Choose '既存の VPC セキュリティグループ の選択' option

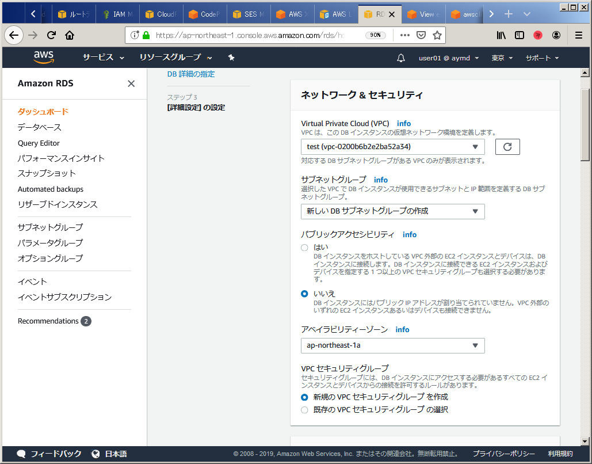304,410
